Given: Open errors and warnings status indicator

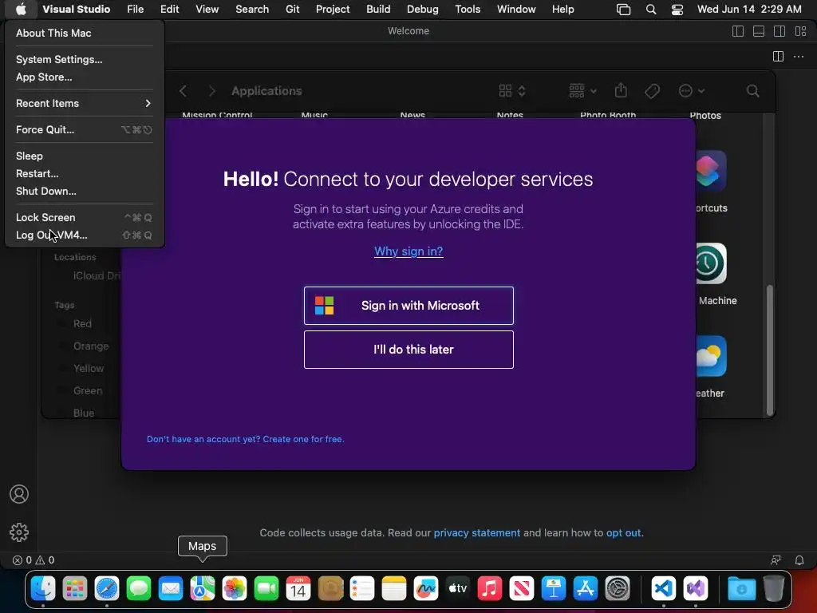Looking at the screenshot, I should (34, 560).
